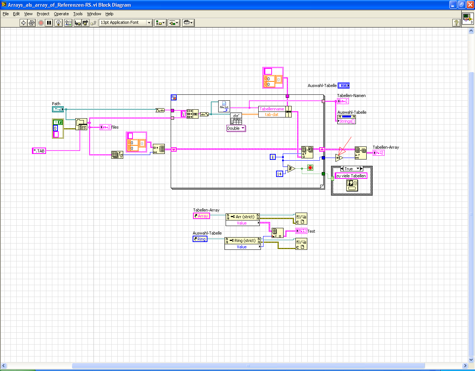
Task: Click the numeric constant 14
Action: tap(279, 174)
